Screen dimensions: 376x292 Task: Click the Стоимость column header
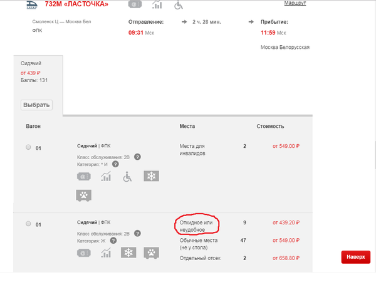(x=270, y=127)
